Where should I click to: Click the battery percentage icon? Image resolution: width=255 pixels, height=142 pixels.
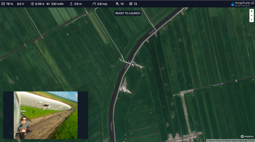(x=3, y=4)
